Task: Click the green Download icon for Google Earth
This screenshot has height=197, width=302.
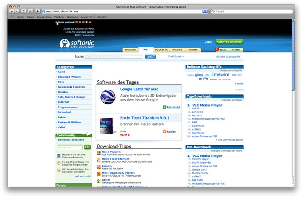Action: coord(164,107)
